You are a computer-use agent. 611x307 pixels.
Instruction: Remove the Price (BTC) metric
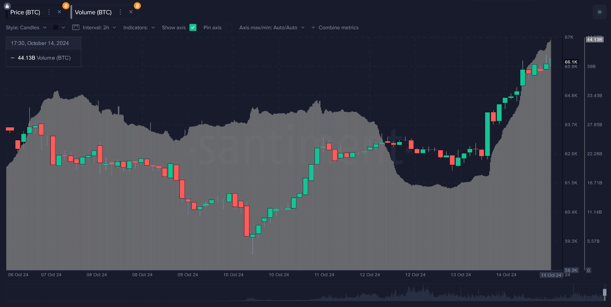tap(59, 12)
